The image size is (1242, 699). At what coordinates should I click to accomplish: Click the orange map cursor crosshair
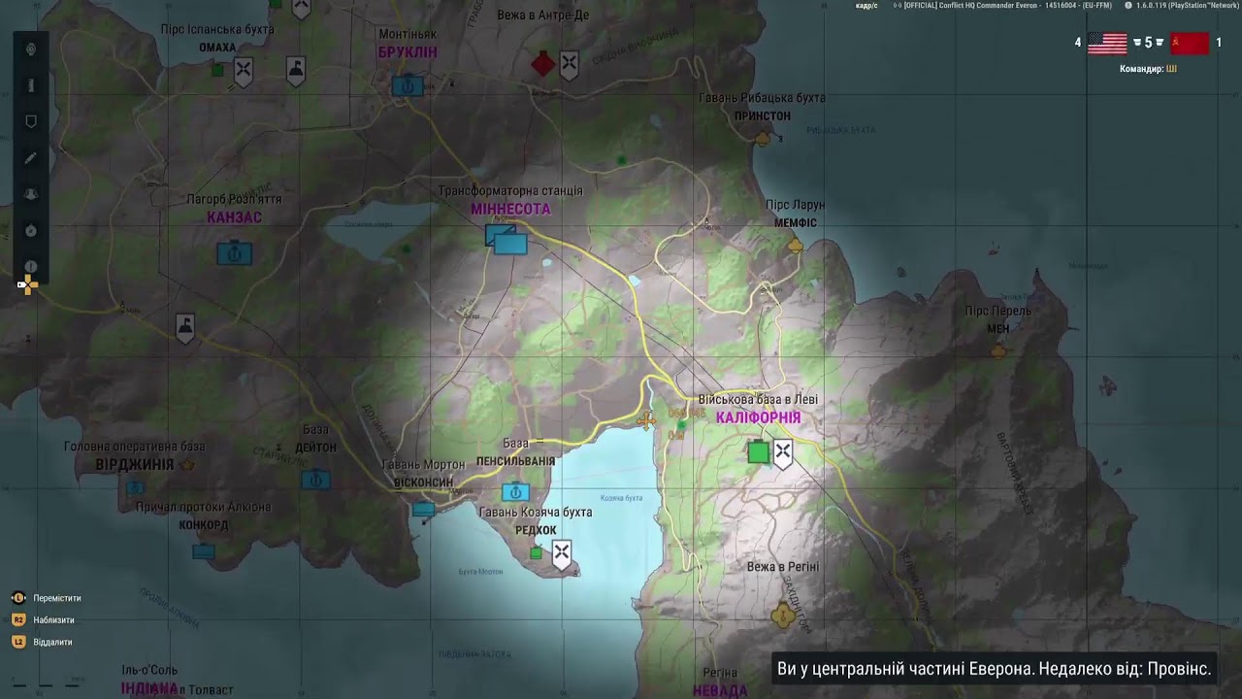pos(27,284)
